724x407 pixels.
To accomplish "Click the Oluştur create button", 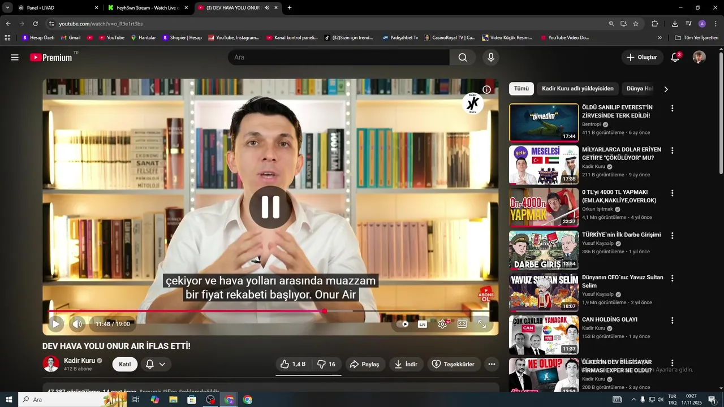I will [x=642, y=57].
